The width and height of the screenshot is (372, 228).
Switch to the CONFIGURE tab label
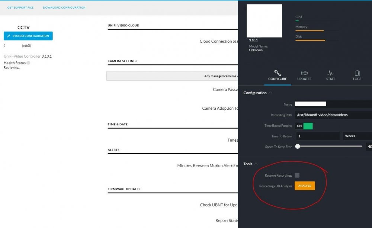pyautogui.click(x=278, y=79)
